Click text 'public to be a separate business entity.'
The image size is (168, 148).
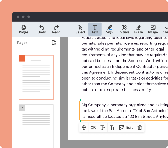(116, 90)
